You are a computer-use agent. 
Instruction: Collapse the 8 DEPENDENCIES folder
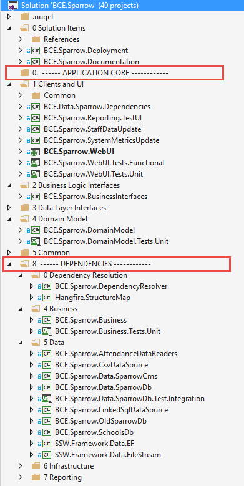(9, 264)
